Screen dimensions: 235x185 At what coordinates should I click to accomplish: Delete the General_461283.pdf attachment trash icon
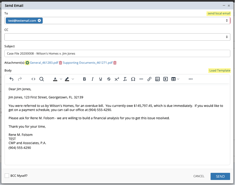61,63
